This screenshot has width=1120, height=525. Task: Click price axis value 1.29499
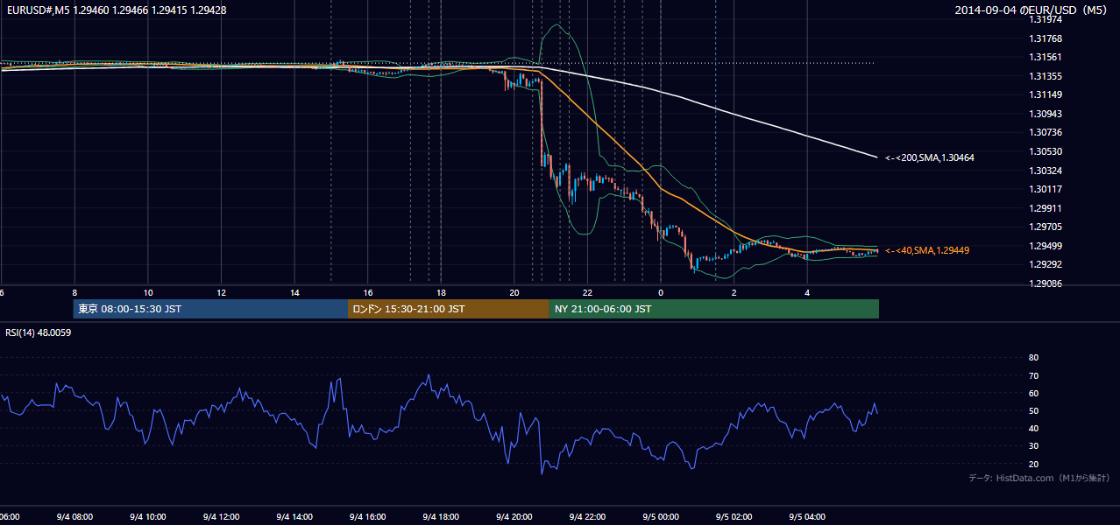pyautogui.click(x=1046, y=246)
